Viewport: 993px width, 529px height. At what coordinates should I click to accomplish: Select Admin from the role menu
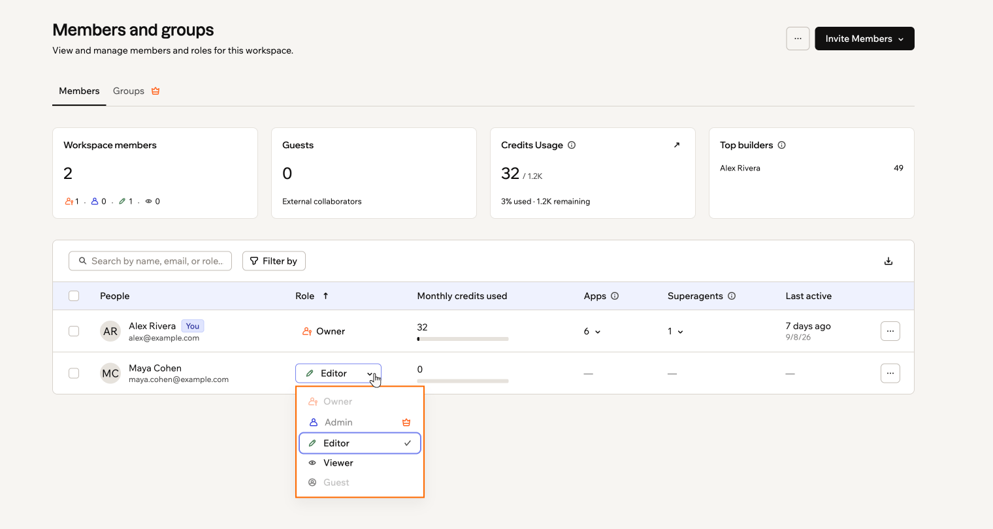(360, 423)
